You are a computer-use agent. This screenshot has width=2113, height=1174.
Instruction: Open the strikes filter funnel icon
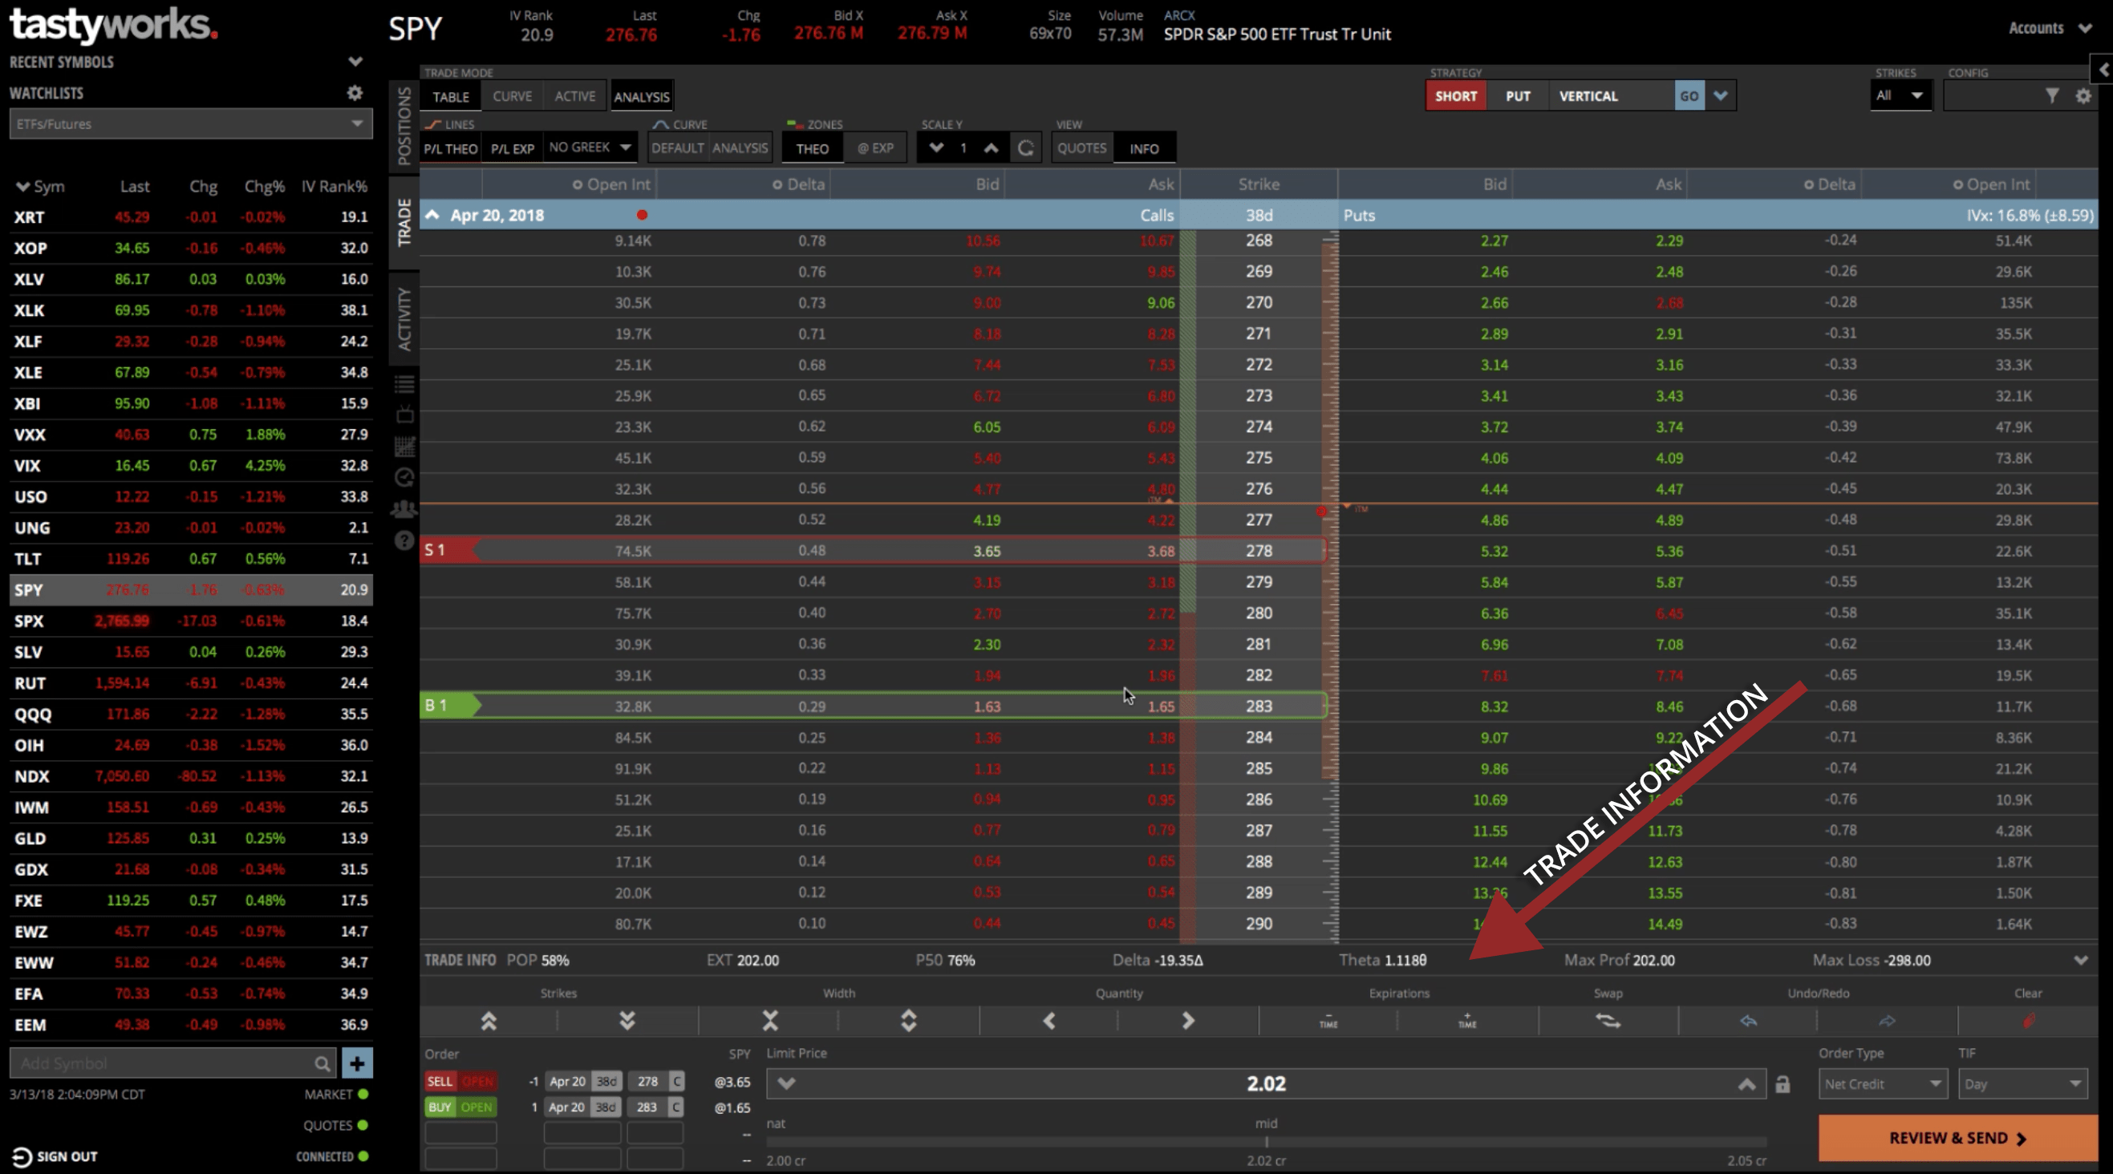pos(2052,96)
